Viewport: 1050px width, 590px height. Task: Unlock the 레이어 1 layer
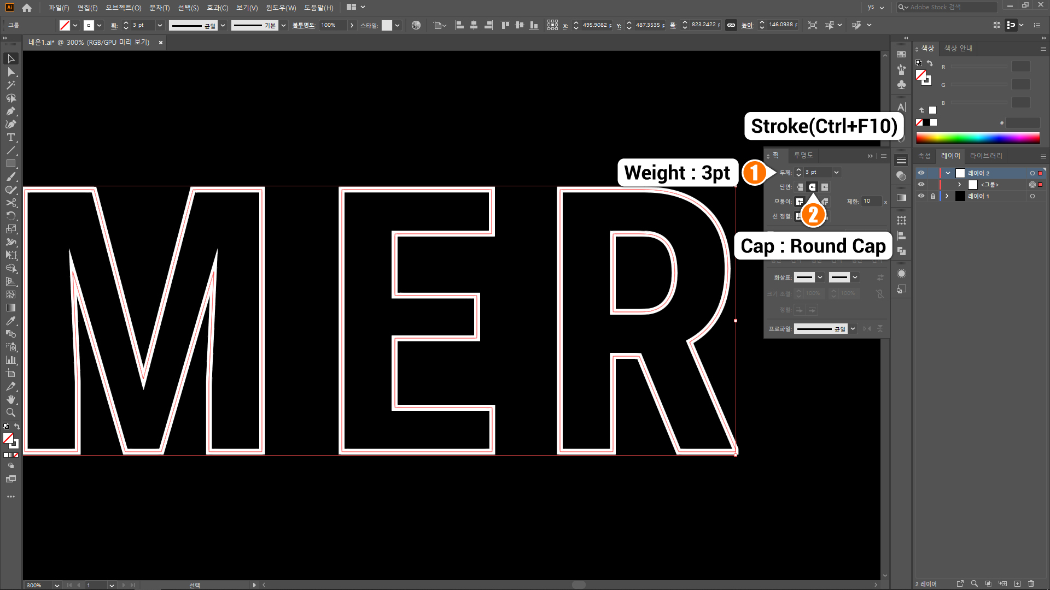(x=933, y=196)
